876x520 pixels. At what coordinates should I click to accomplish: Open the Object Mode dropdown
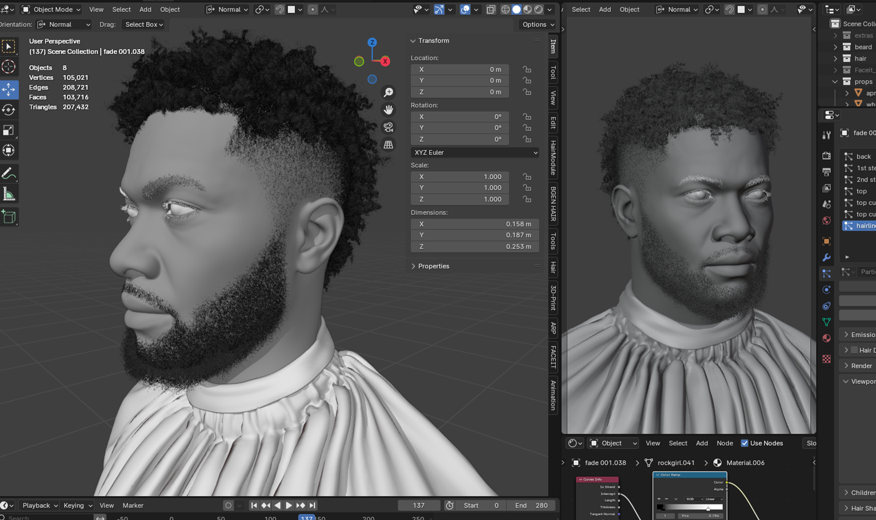pos(51,9)
